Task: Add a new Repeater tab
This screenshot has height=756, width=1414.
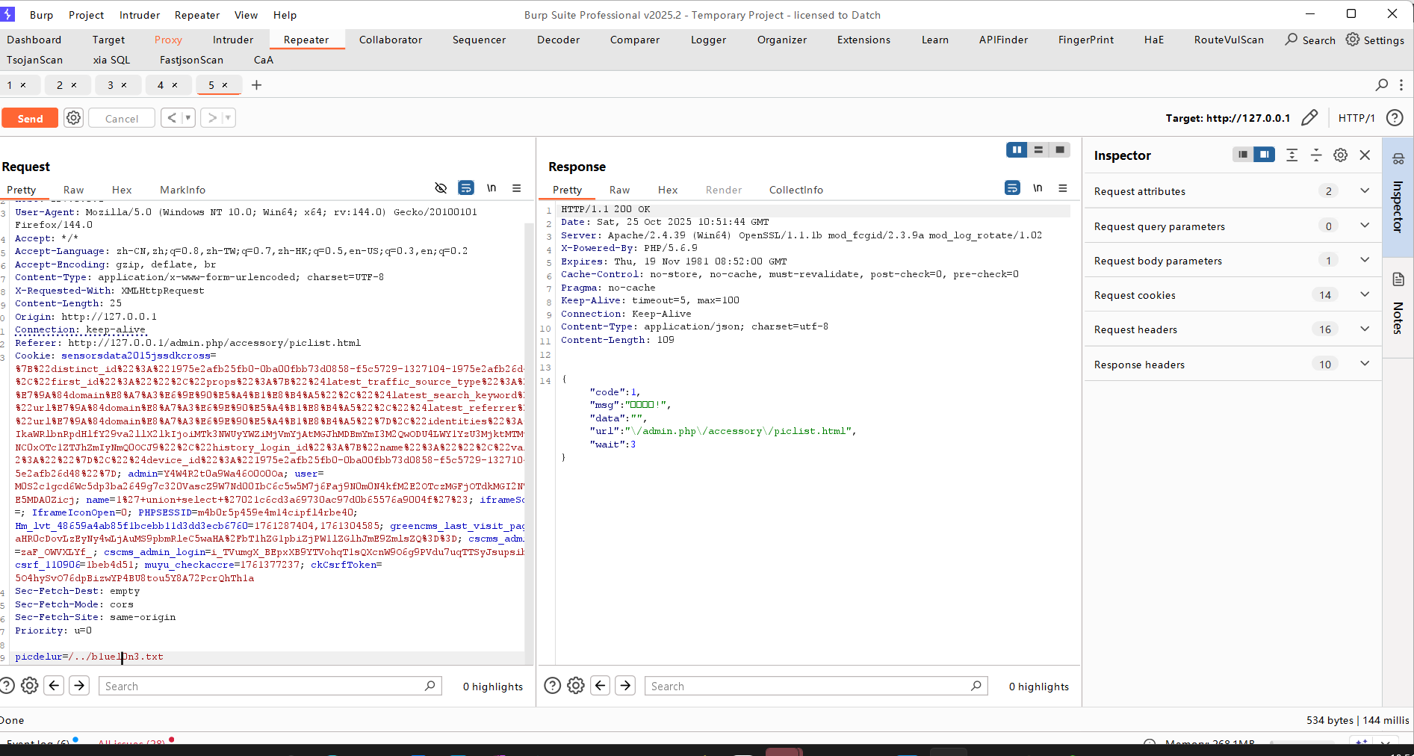Action: (x=256, y=85)
